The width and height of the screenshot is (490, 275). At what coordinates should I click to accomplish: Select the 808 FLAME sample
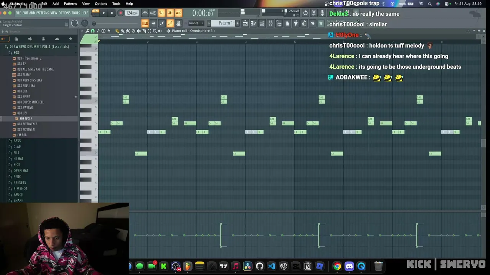pos(24,75)
